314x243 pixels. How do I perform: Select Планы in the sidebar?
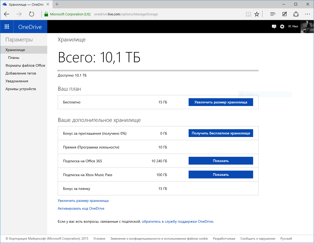pyautogui.click(x=14, y=58)
